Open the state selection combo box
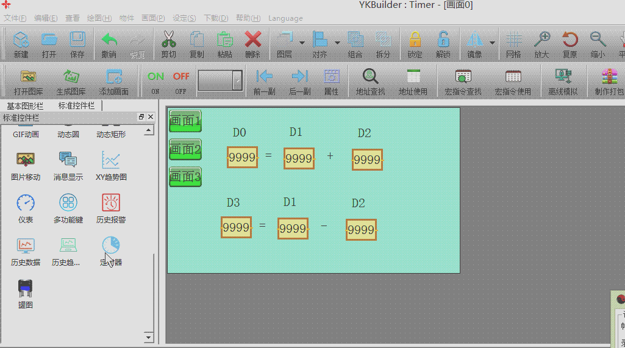The width and height of the screenshot is (625, 348). (237, 80)
